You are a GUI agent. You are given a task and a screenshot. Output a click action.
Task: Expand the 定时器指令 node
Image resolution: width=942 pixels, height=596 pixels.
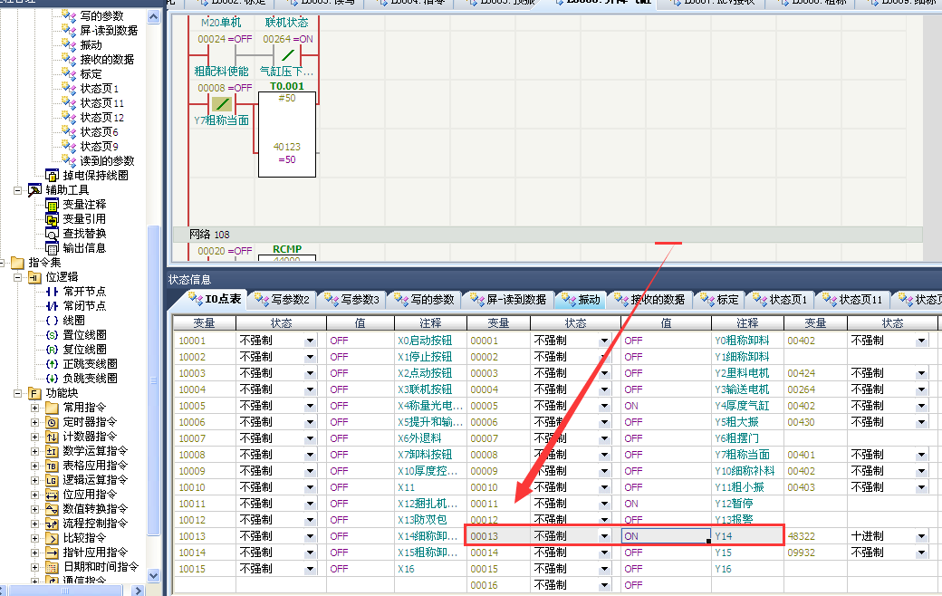point(34,422)
